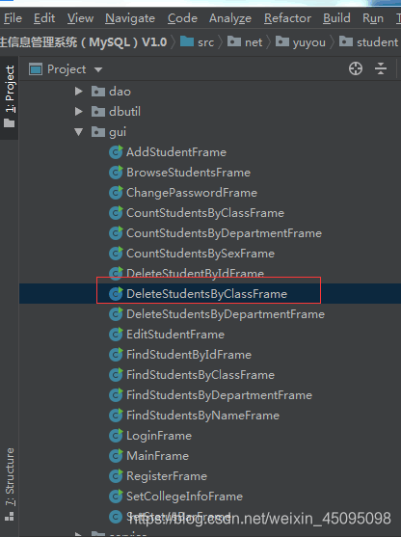Open the Build menu
Screen dimensions: 401x537
336,18
